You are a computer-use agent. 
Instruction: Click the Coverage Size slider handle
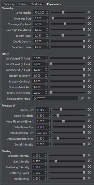53,18
